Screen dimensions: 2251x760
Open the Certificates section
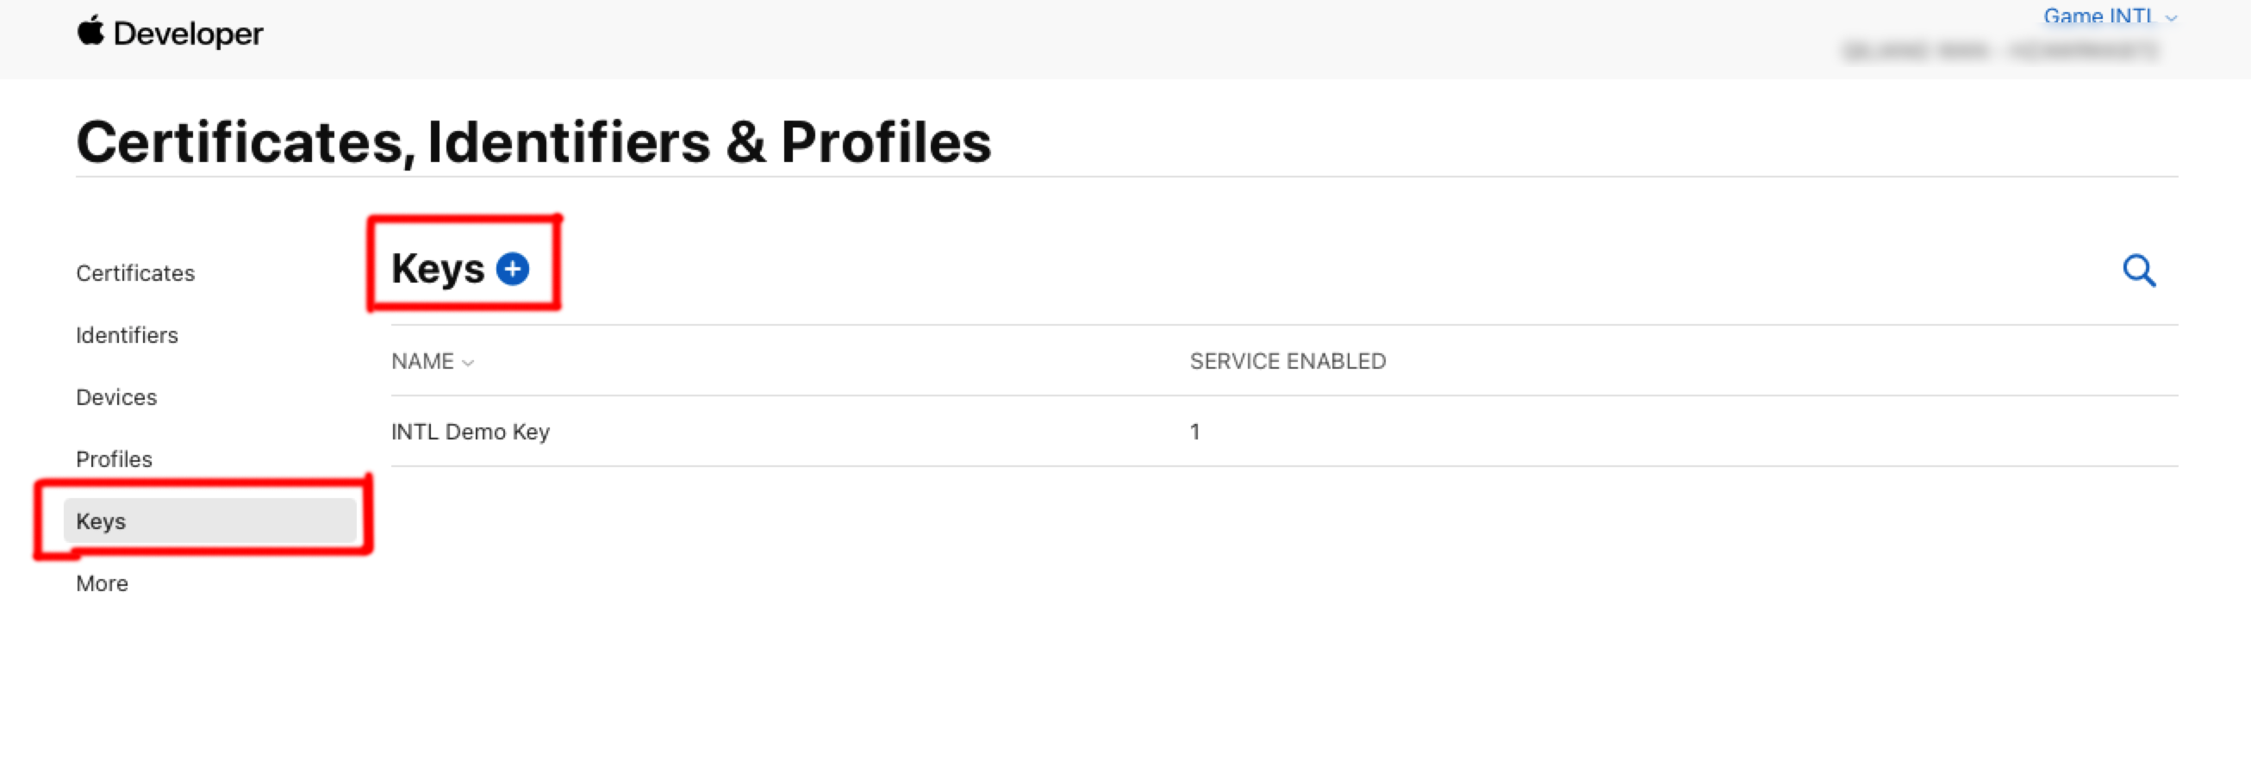(x=135, y=273)
